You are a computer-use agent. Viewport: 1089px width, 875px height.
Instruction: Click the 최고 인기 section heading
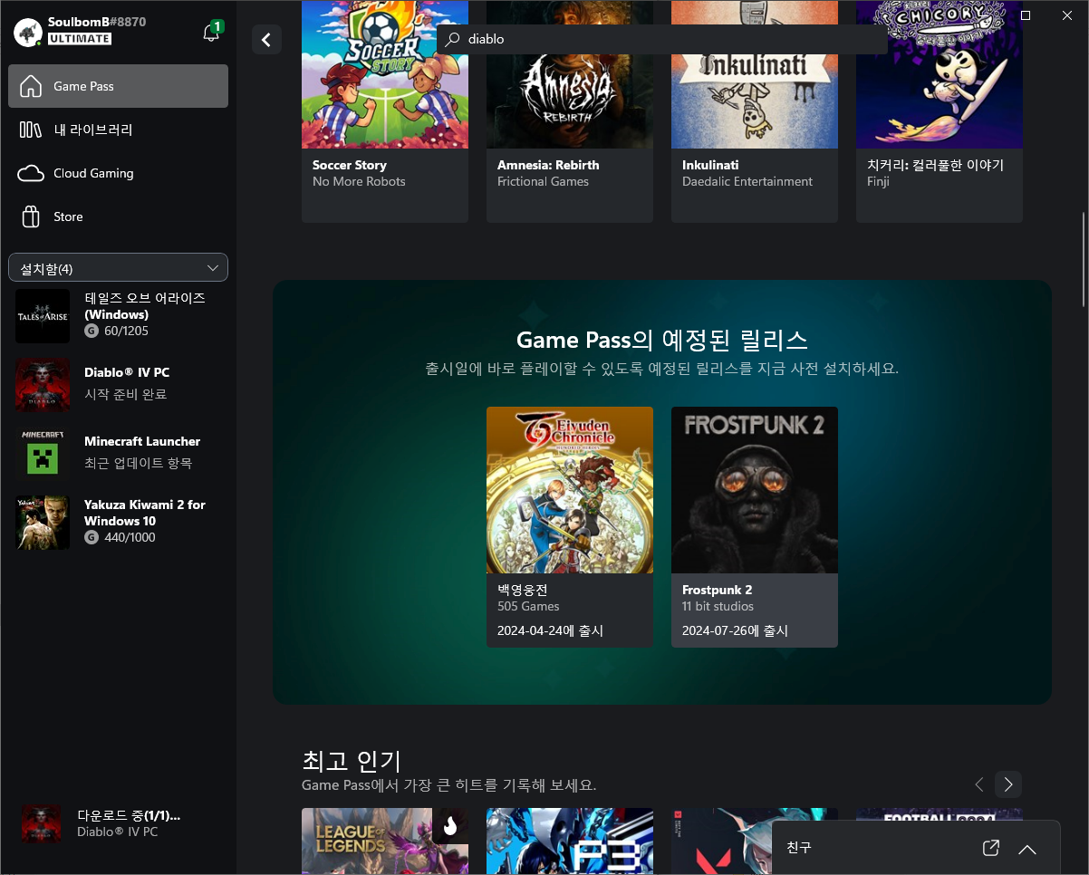coord(352,760)
